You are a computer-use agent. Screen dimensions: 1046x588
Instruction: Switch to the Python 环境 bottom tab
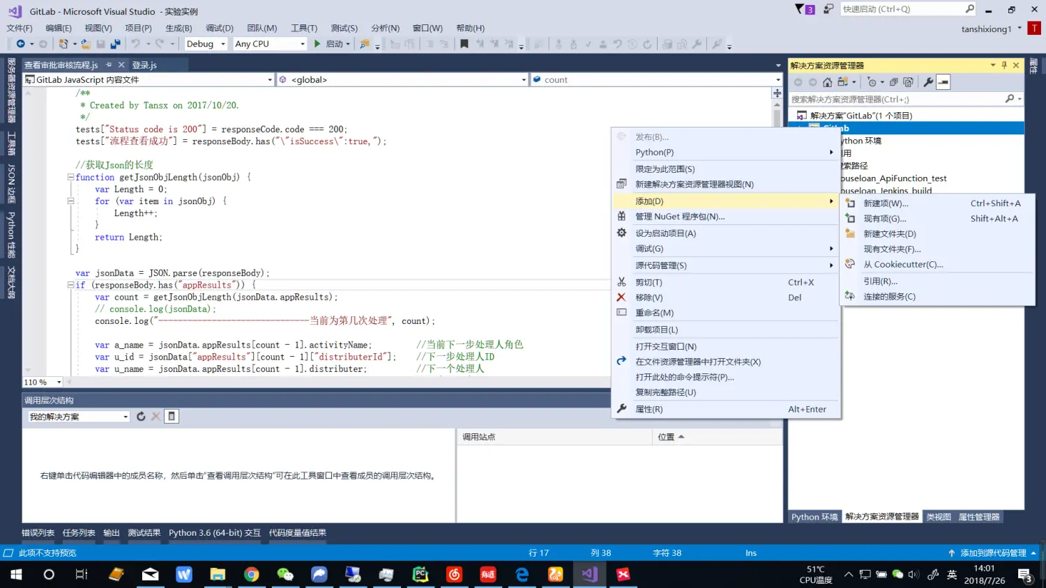tap(814, 516)
